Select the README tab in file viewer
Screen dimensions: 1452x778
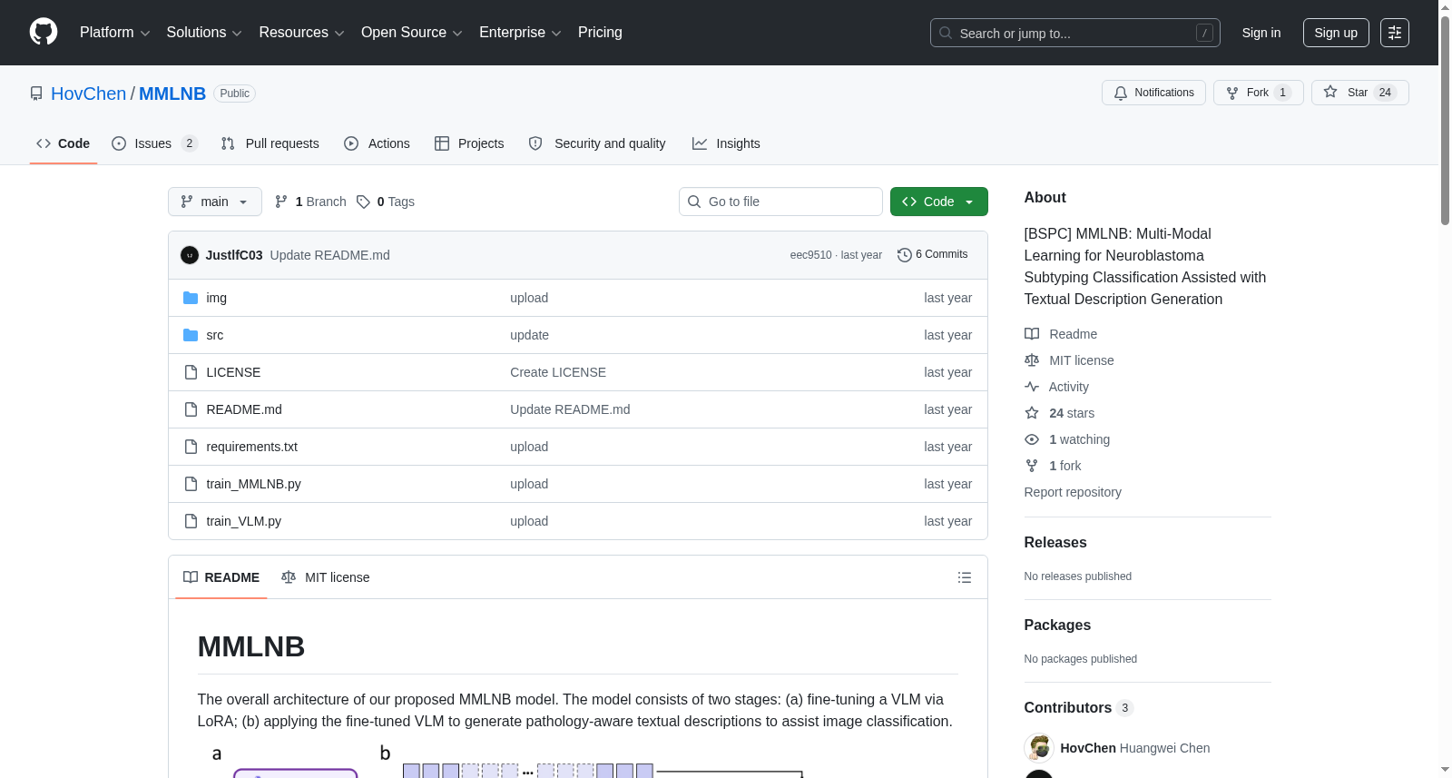click(221, 577)
